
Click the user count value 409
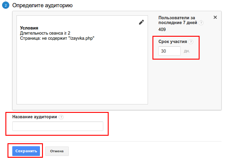[x=162, y=29]
